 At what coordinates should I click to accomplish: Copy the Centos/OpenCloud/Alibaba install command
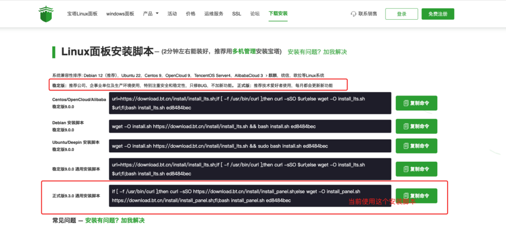pos(416,103)
